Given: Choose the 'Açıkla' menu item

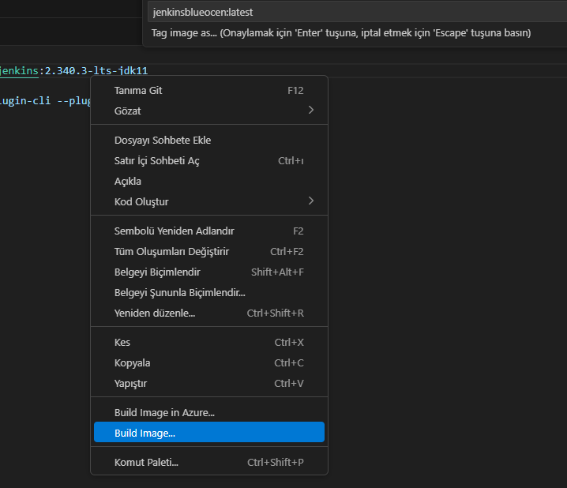Looking at the screenshot, I should coord(128,182).
